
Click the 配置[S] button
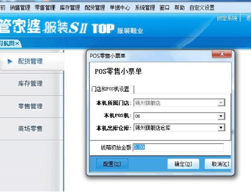pos(112,164)
